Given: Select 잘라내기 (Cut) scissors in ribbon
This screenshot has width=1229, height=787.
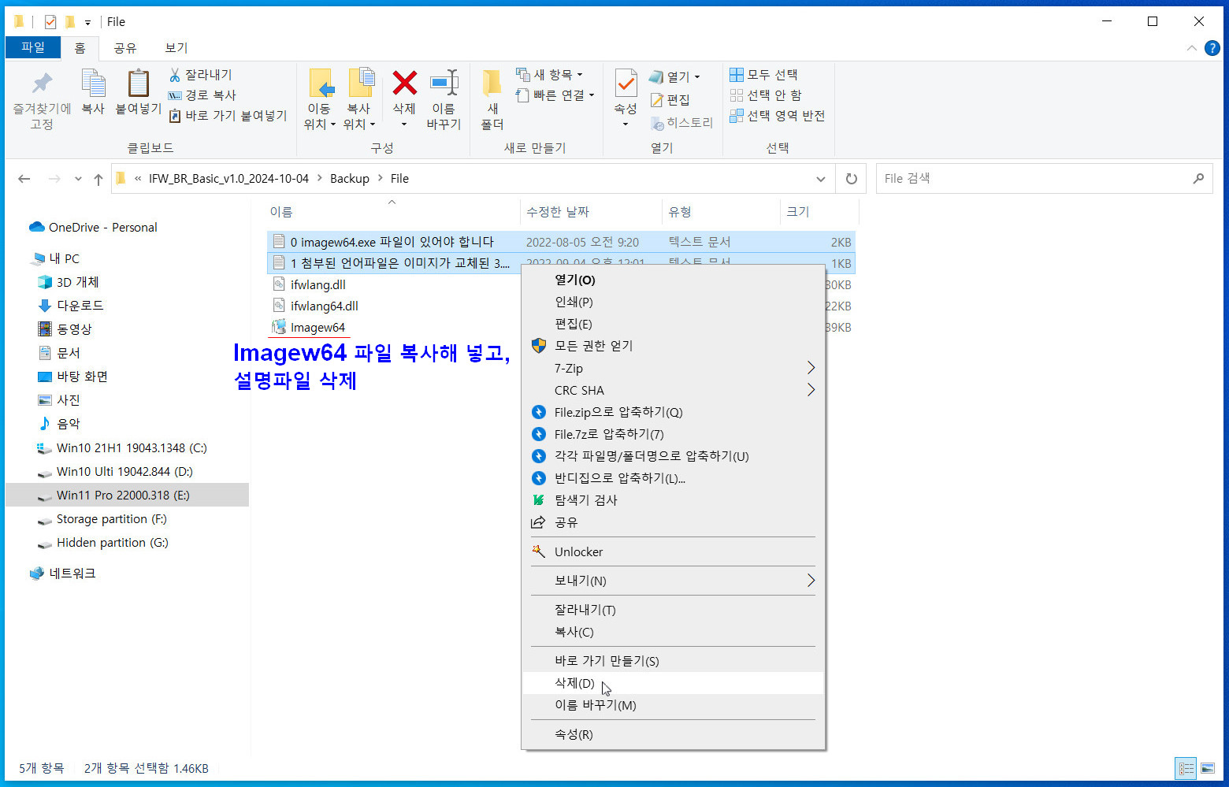Looking at the screenshot, I should pos(201,75).
